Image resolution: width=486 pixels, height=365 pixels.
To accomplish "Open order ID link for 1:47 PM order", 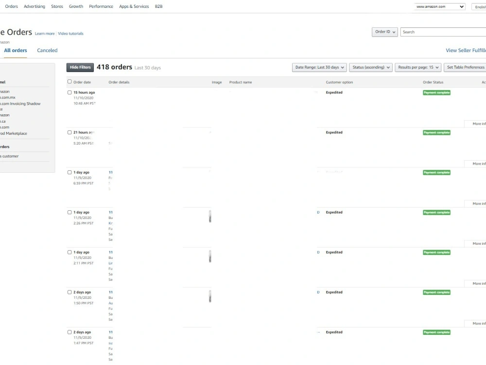I will 111,332.
